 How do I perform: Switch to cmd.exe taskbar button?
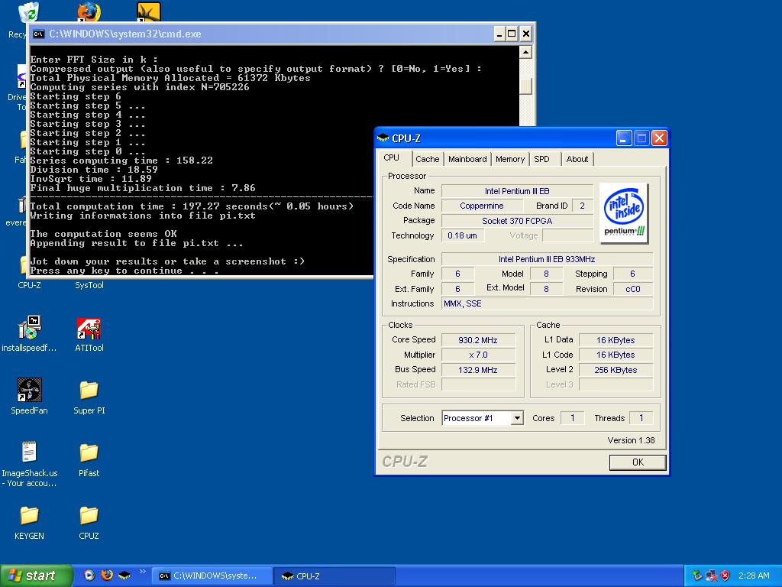(x=212, y=576)
